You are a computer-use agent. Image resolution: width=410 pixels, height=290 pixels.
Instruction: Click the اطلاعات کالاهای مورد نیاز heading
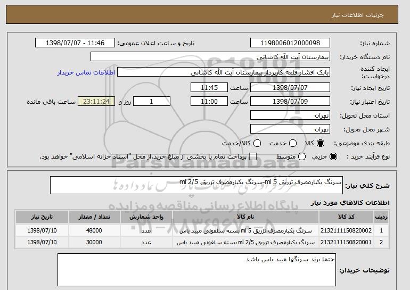[350, 203]
